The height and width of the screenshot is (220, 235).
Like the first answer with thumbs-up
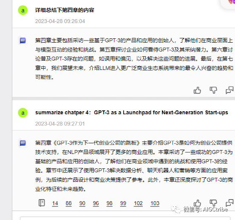tap(197, 90)
